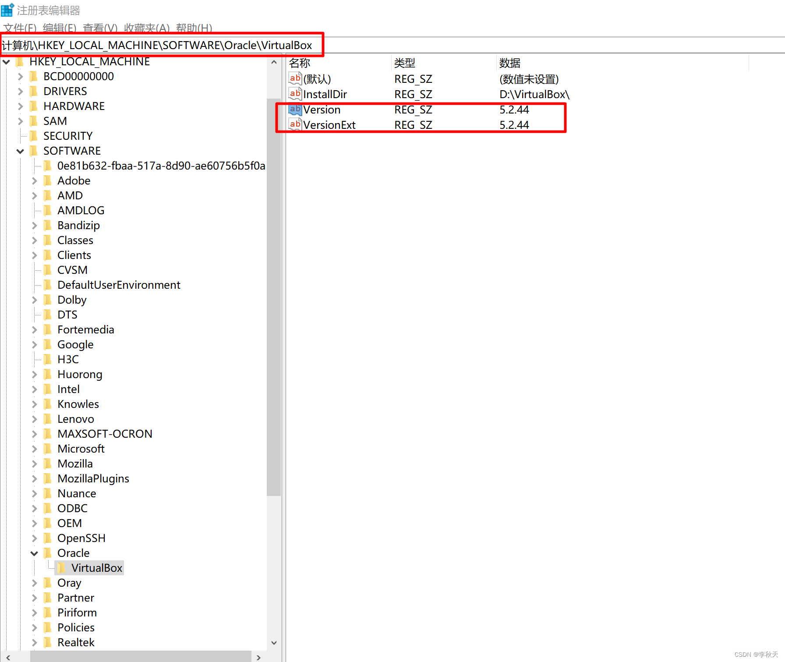Click the H3C folder icon

(x=48, y=360)
